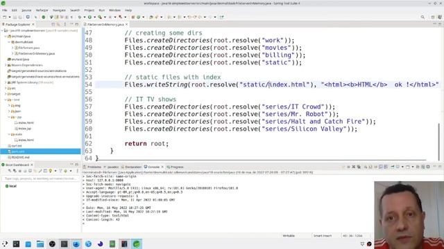Click the green New Java Class icon
Viewport: 444px width, 249px height.
tap(139, 17)
